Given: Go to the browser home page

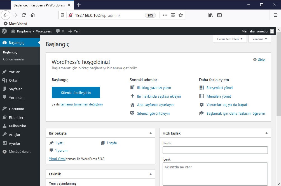Looking at the screenshot, I should [33, 15].
